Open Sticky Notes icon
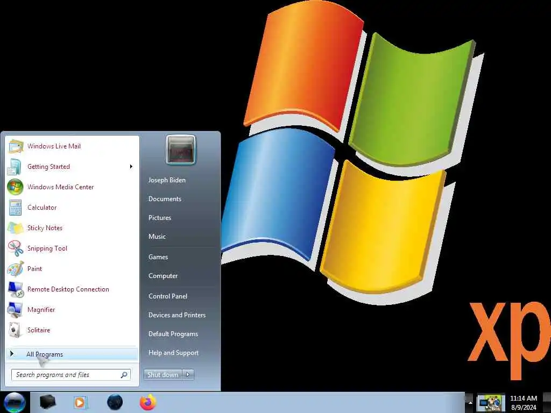The image size is (551, 413). tap(16, 228)
